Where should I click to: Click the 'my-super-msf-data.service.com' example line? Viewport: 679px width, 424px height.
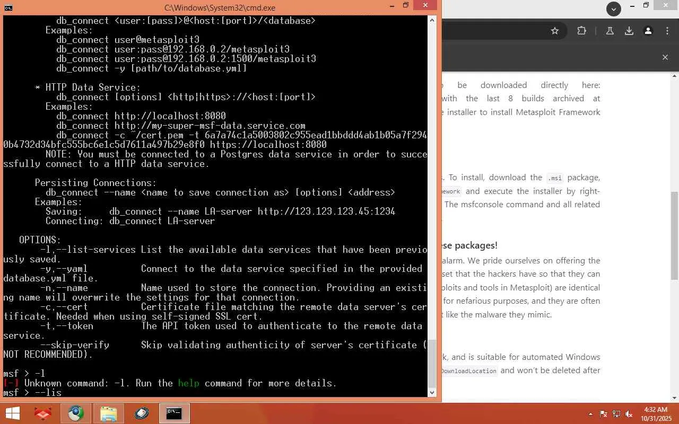181,126
